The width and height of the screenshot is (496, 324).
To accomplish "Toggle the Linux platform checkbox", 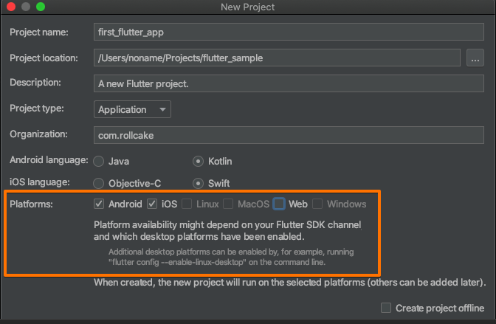I will 187,204.
